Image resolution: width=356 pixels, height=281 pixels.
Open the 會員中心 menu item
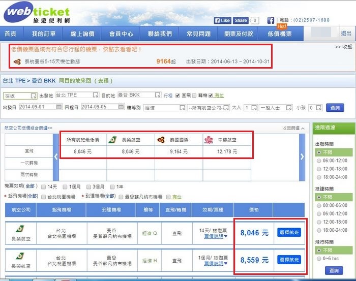(x=121, y=34)
